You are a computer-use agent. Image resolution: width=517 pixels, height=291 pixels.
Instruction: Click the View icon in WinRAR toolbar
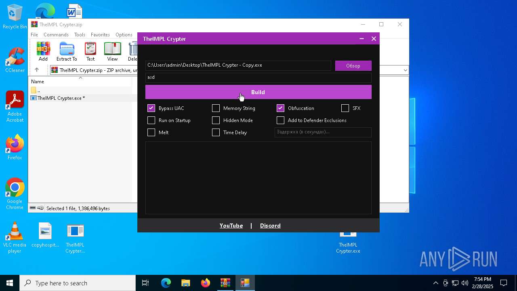112,52
